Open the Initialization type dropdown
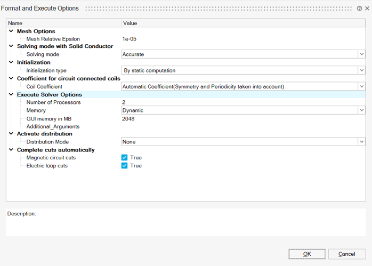 [361, 70]
